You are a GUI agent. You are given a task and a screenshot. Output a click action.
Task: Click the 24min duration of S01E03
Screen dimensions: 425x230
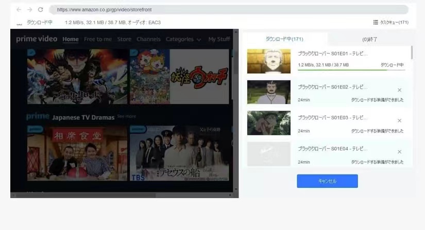[303, 131]
